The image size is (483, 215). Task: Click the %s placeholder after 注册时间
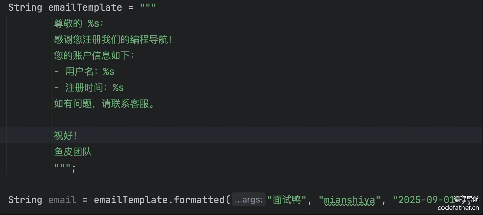[x=118, y=88]
